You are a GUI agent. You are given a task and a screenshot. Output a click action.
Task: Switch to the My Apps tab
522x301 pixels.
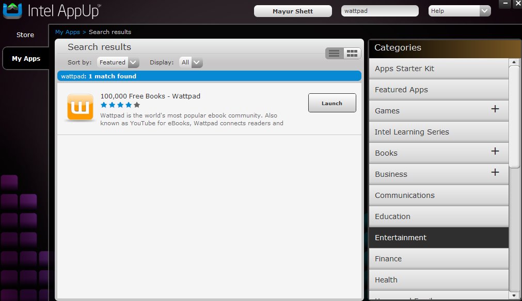(x=25, y=58)
